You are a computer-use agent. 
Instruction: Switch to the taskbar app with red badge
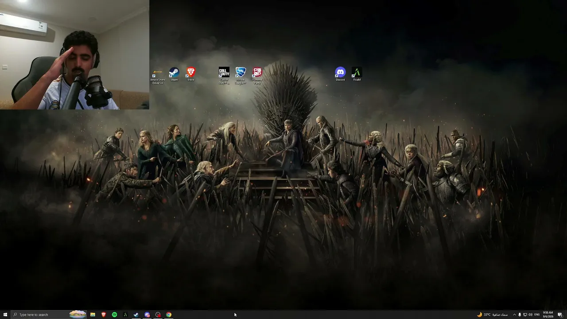click(158, 315)
